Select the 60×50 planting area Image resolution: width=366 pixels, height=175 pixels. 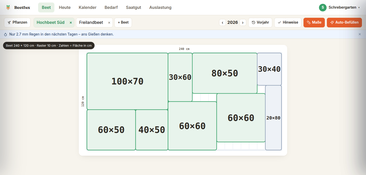click(111, 130)
